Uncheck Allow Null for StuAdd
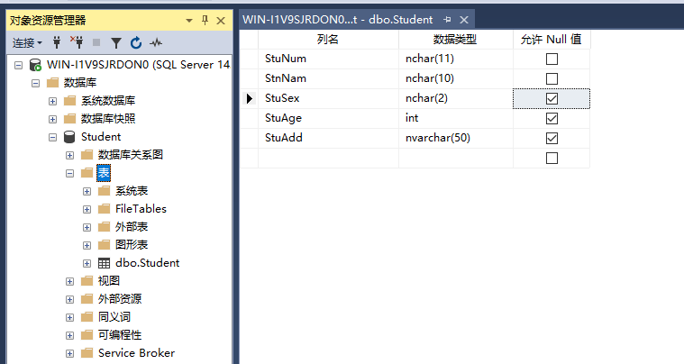684x364 pixels. tap(552, 138)
